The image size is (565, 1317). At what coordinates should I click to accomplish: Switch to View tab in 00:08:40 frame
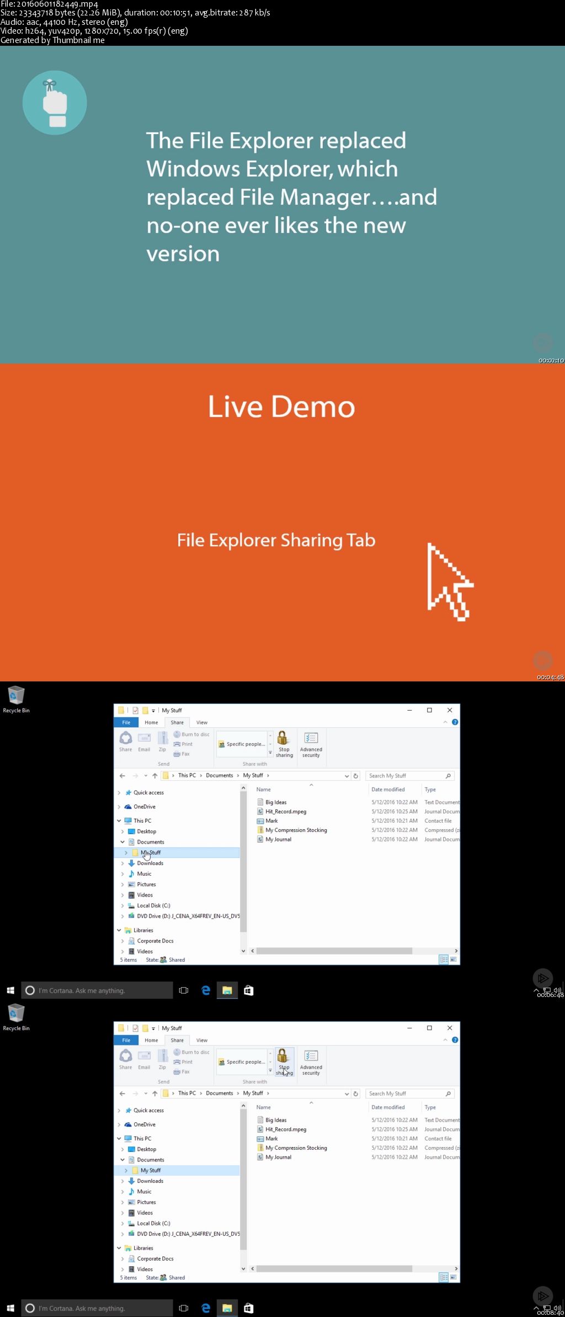pos(202,1040)
